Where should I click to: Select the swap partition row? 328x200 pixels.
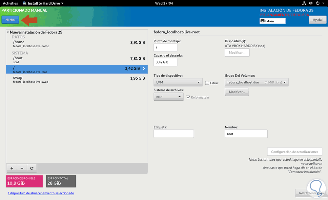[77, 79]
